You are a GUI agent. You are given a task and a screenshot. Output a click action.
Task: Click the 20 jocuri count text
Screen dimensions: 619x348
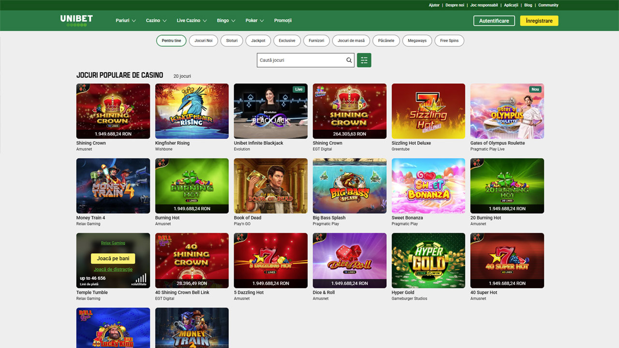(182, 76)
